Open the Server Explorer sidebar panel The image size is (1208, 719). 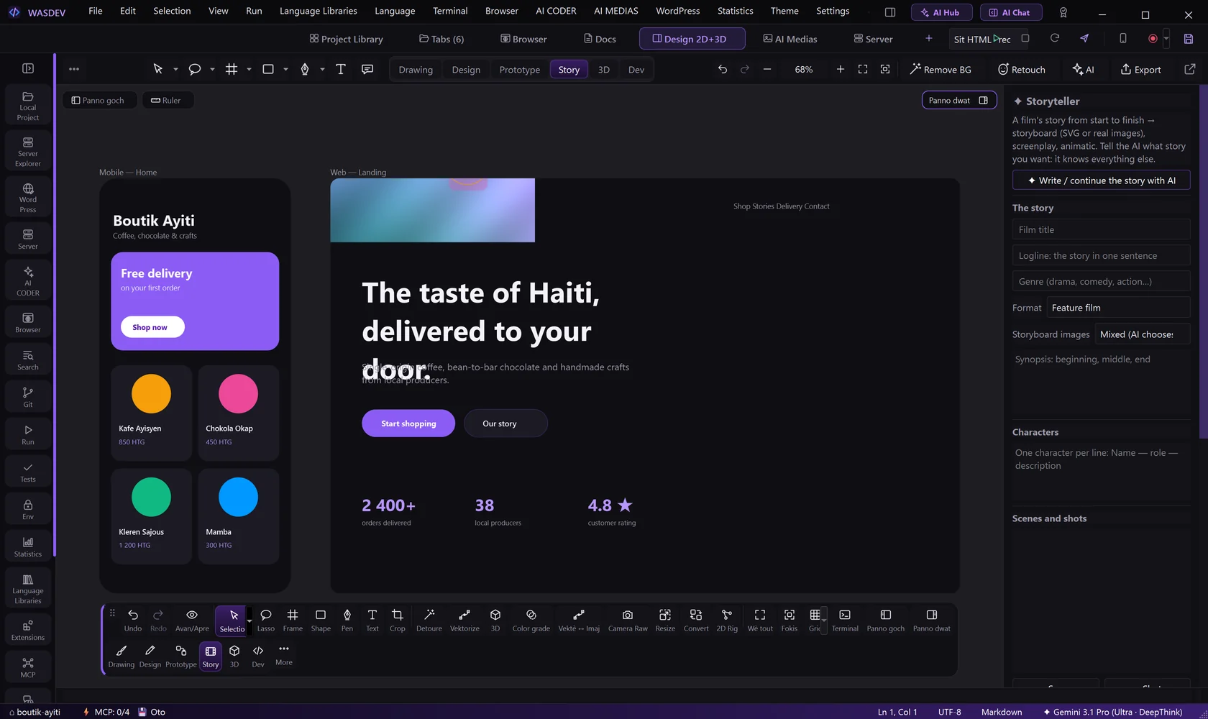(28, 152)
